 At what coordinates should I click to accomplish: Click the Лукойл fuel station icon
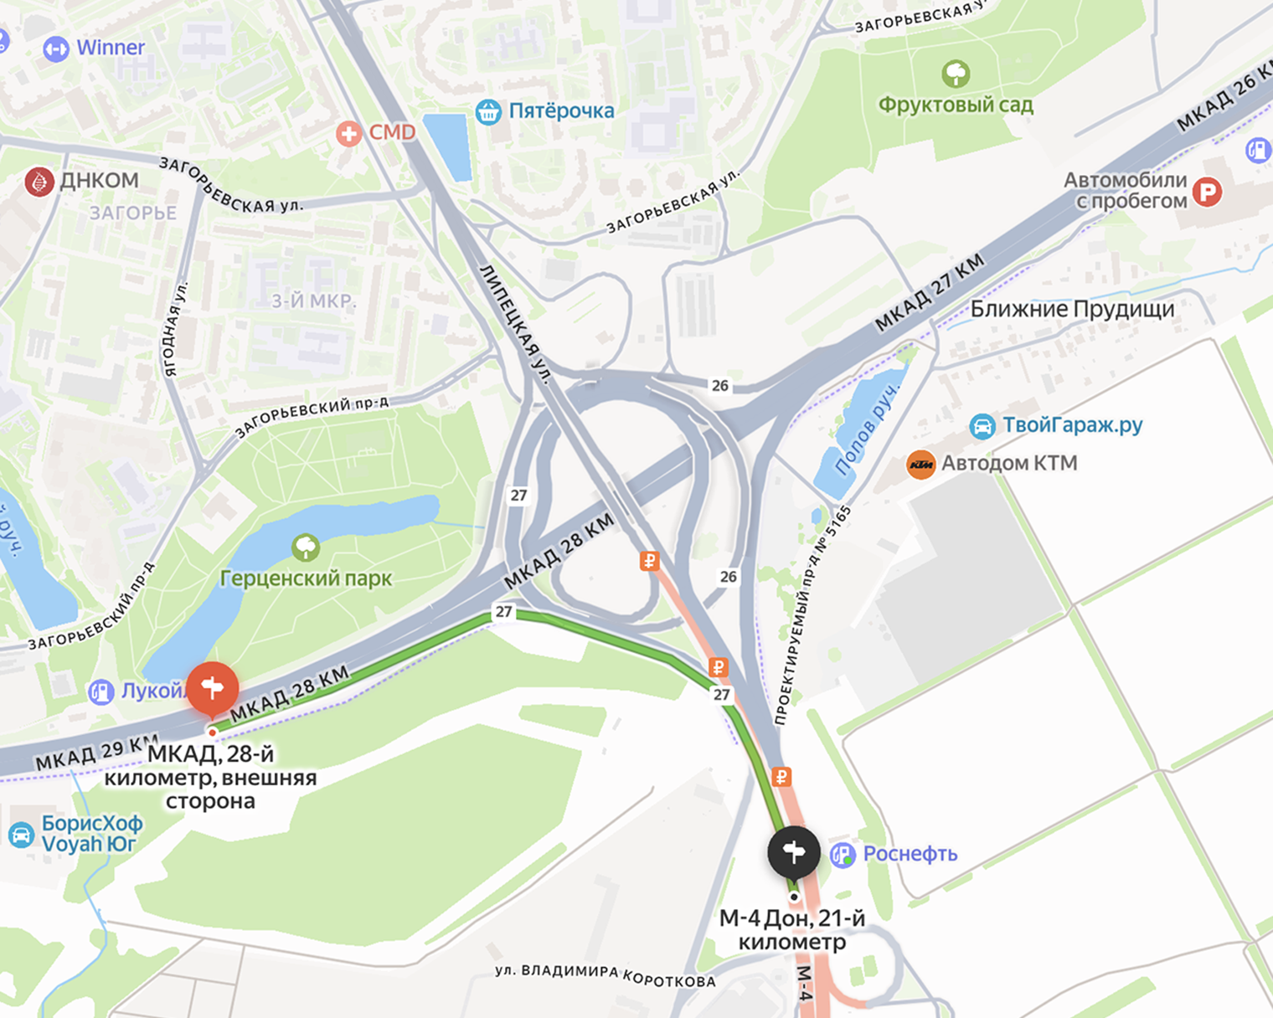pos(101,692)
